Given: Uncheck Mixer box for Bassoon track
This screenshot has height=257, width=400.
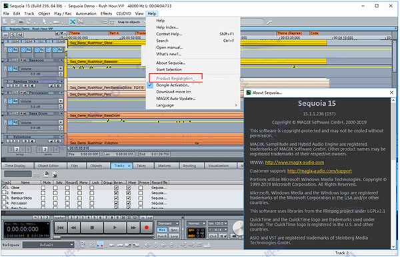Looking at the screenshot, I should point(128,193).
